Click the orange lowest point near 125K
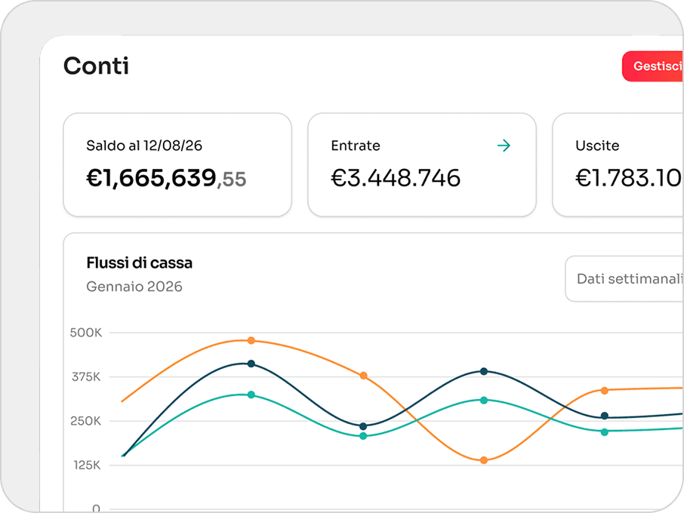 pos(484,460)
